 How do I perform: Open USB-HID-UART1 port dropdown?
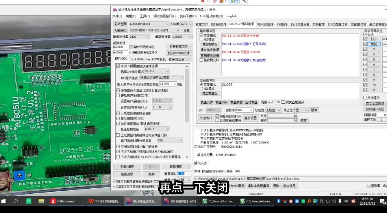(154, 30)
